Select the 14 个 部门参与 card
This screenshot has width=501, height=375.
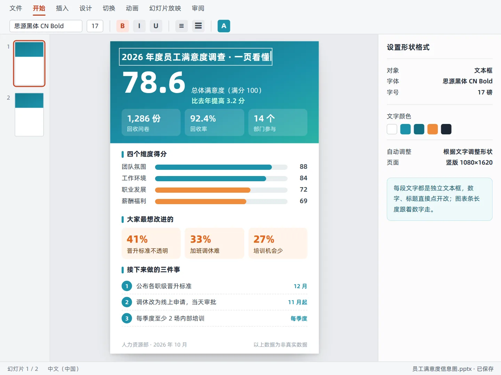click(278, 122)
